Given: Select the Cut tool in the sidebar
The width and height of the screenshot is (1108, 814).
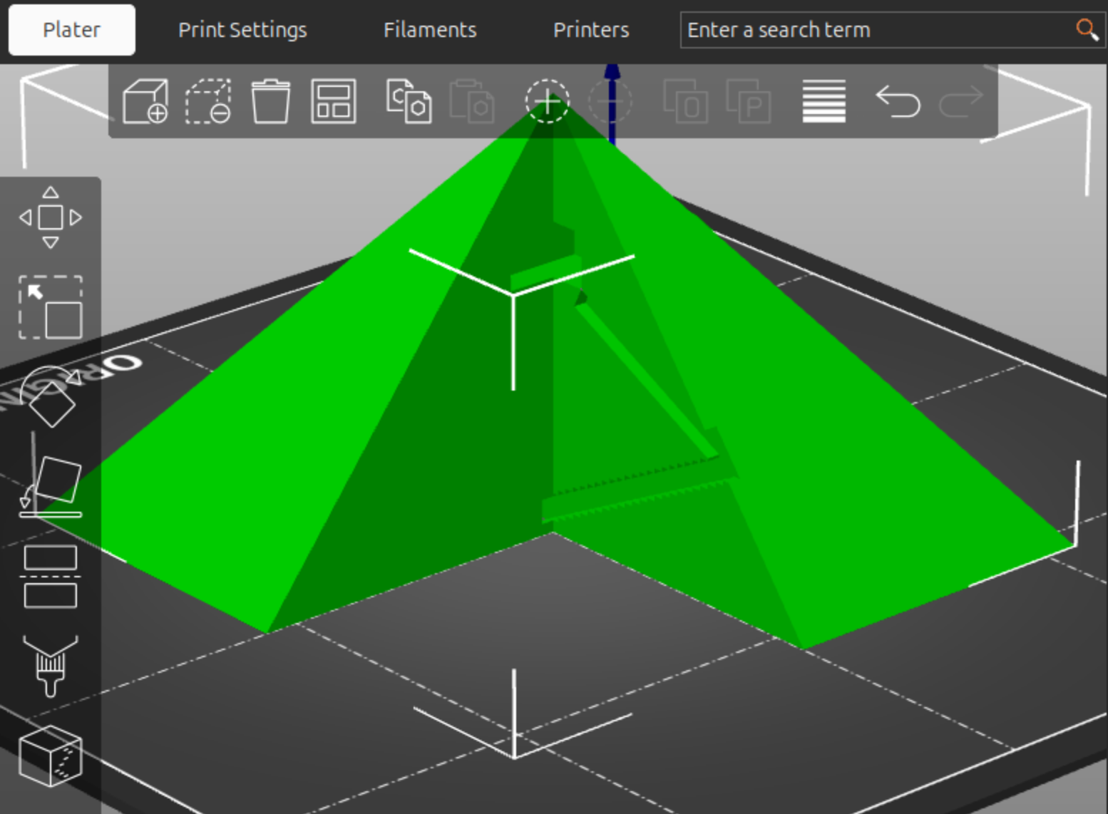Looking at the screenshot, I should tap(50, 577).
